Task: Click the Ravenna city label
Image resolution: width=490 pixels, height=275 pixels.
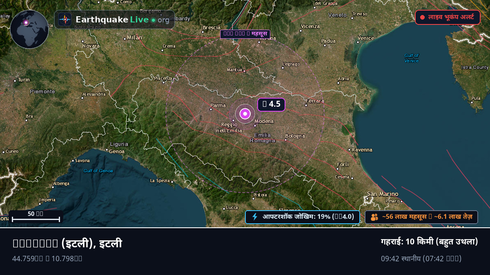Action: point(362,150)
